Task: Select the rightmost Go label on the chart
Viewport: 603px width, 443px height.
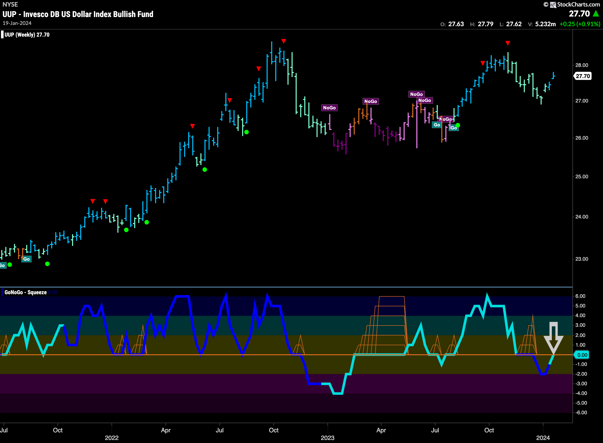Action: (x=454, y=128)
